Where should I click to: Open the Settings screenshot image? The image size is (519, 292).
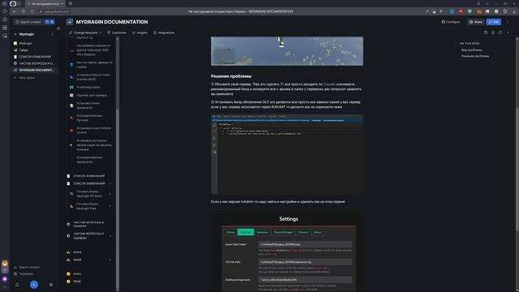(x=287, y=251)
